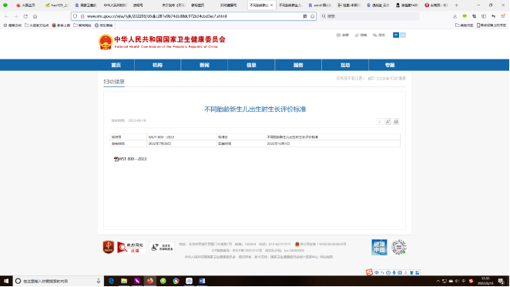Open File Explorer from the taskbar
The image size is (510, 287).
point(124,281)
